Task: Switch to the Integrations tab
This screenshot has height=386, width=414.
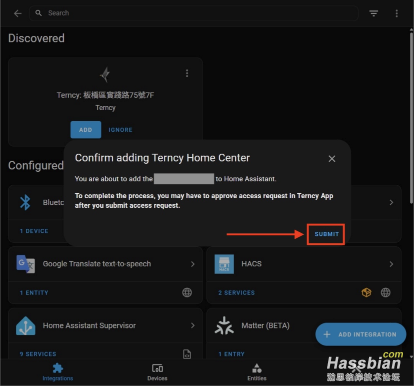Action: tap(57, 372)
